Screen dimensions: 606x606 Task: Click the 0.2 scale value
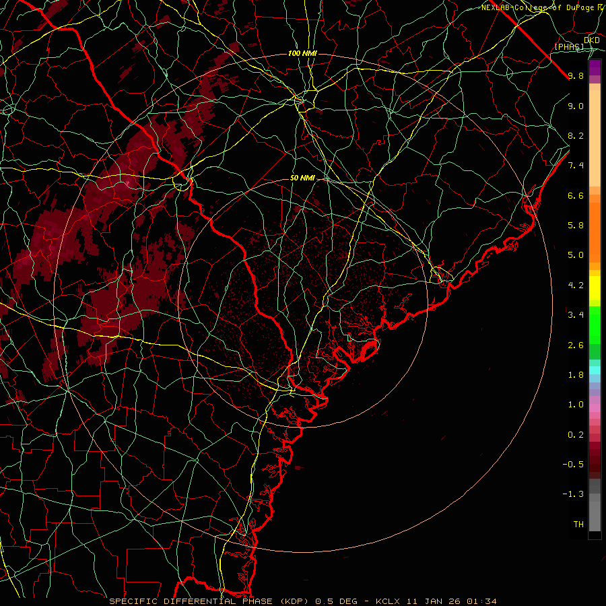(x=576, y=435)
